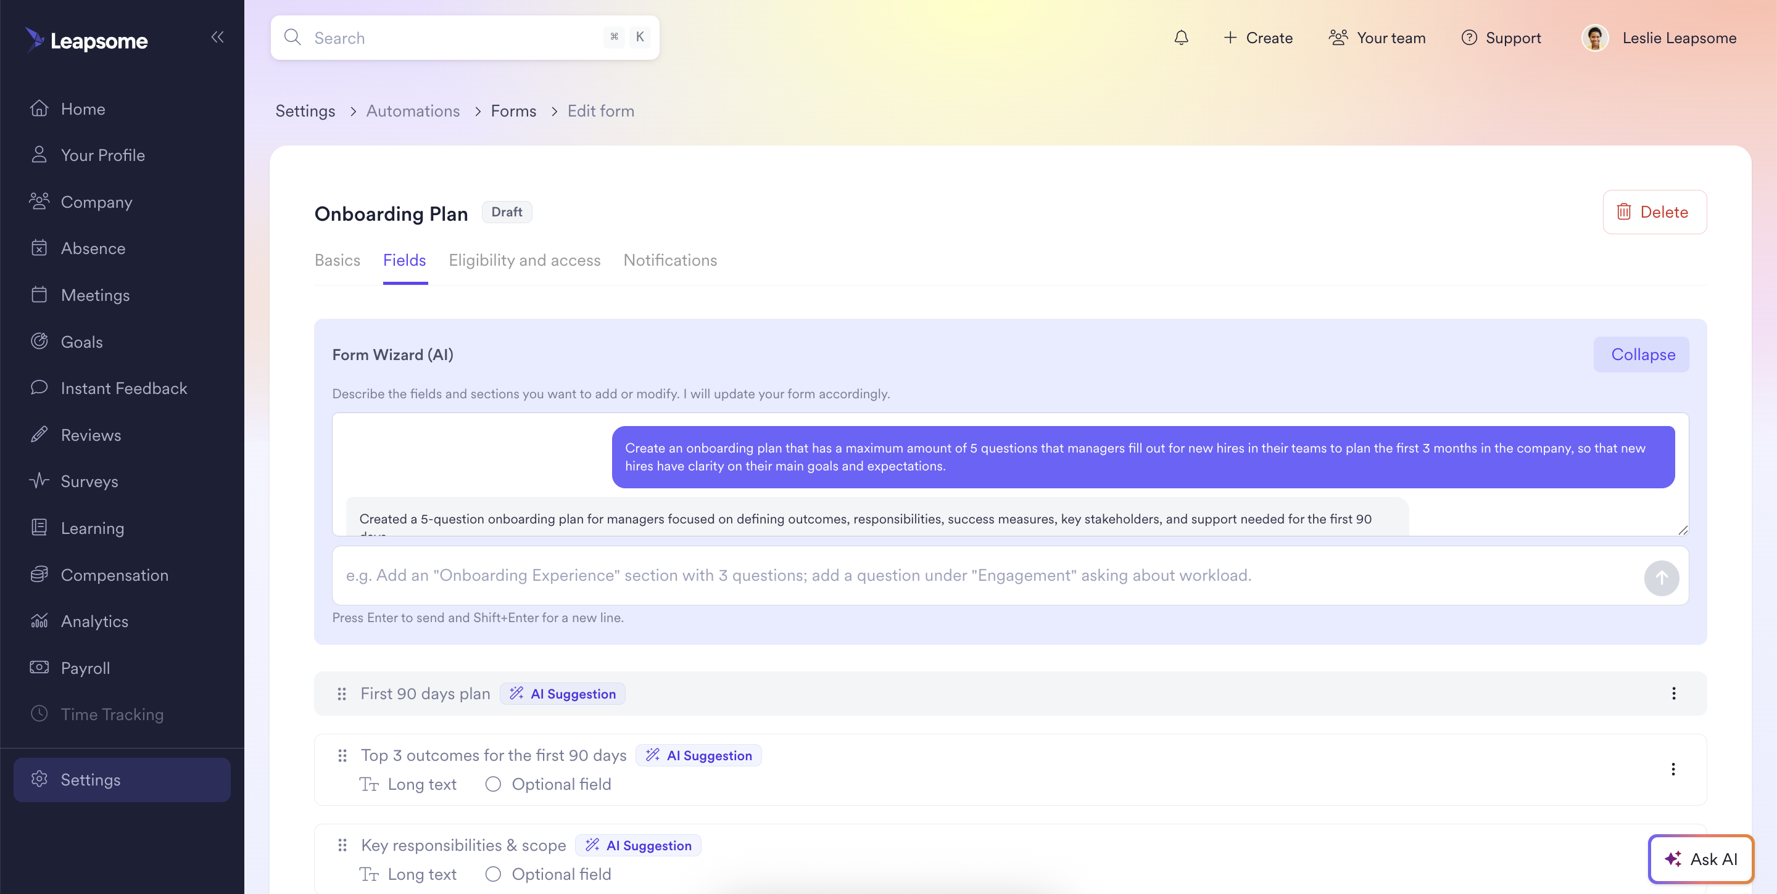Click the Learning book icon
Image resolution: width=1777 pixels, height=894 pixels.
(x=39, y=527)
